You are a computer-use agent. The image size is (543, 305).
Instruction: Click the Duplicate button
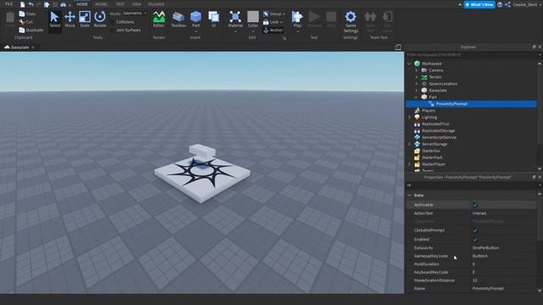(x=31, y=30)
